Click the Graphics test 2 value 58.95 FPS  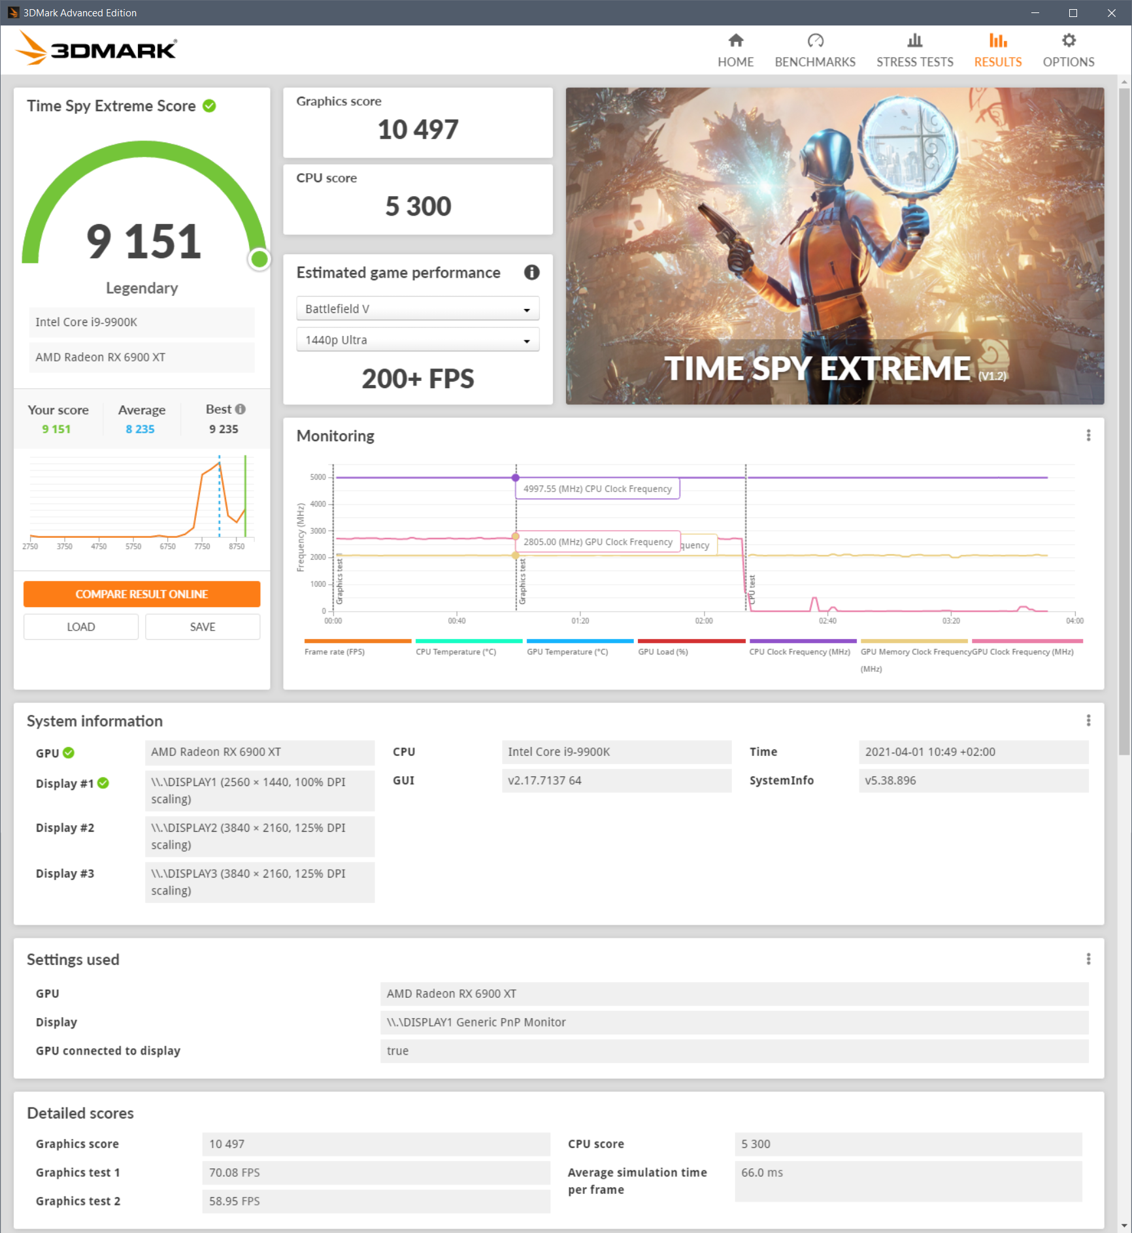pyautogui.click(x=376, y=1202)
